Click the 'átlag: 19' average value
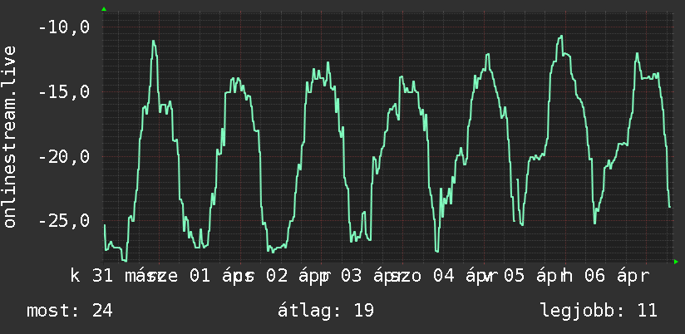This screenshot has width=685, height=334. point(326,311)
